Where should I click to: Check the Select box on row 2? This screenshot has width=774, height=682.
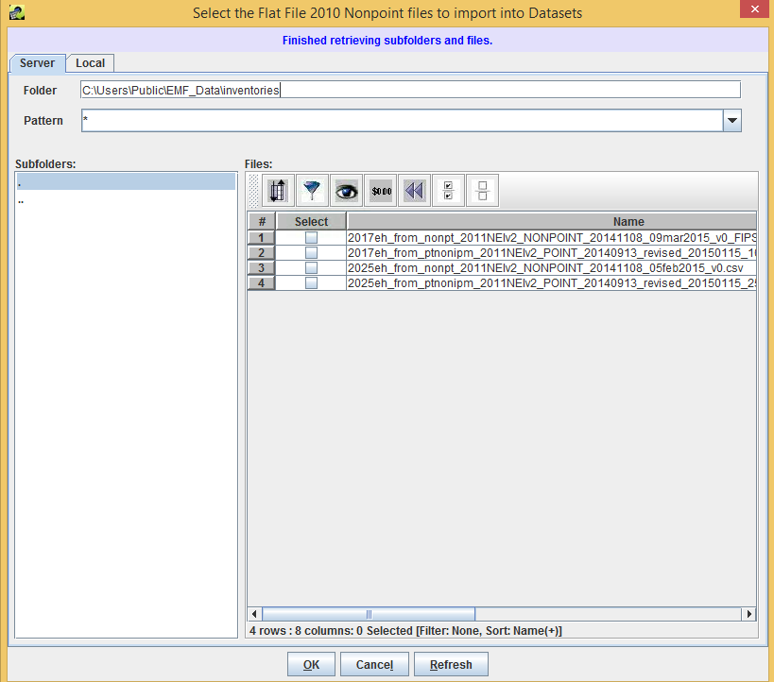pyautogui.click(x=311, y=252)
